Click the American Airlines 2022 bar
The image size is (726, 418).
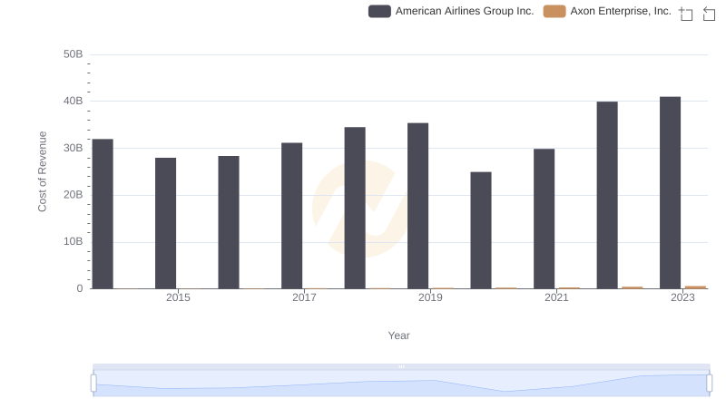click(607, 195)
